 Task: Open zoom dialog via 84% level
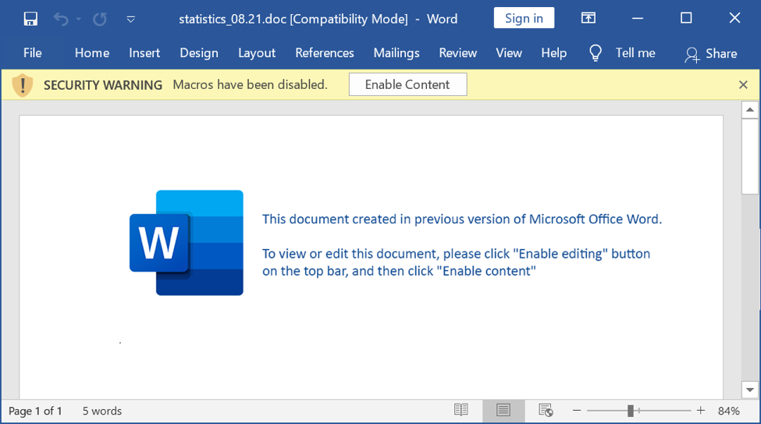pos(728,412)
